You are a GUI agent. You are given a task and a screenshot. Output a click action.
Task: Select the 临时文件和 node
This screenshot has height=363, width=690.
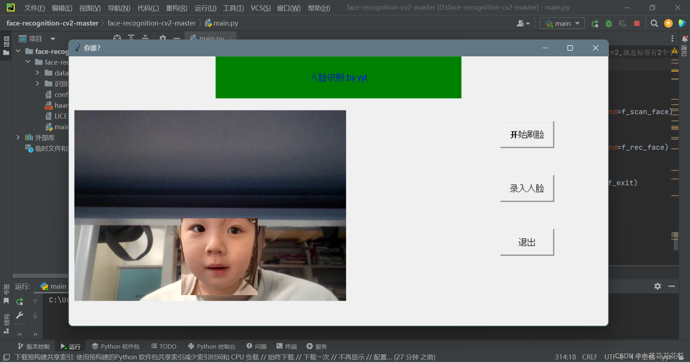47,148
